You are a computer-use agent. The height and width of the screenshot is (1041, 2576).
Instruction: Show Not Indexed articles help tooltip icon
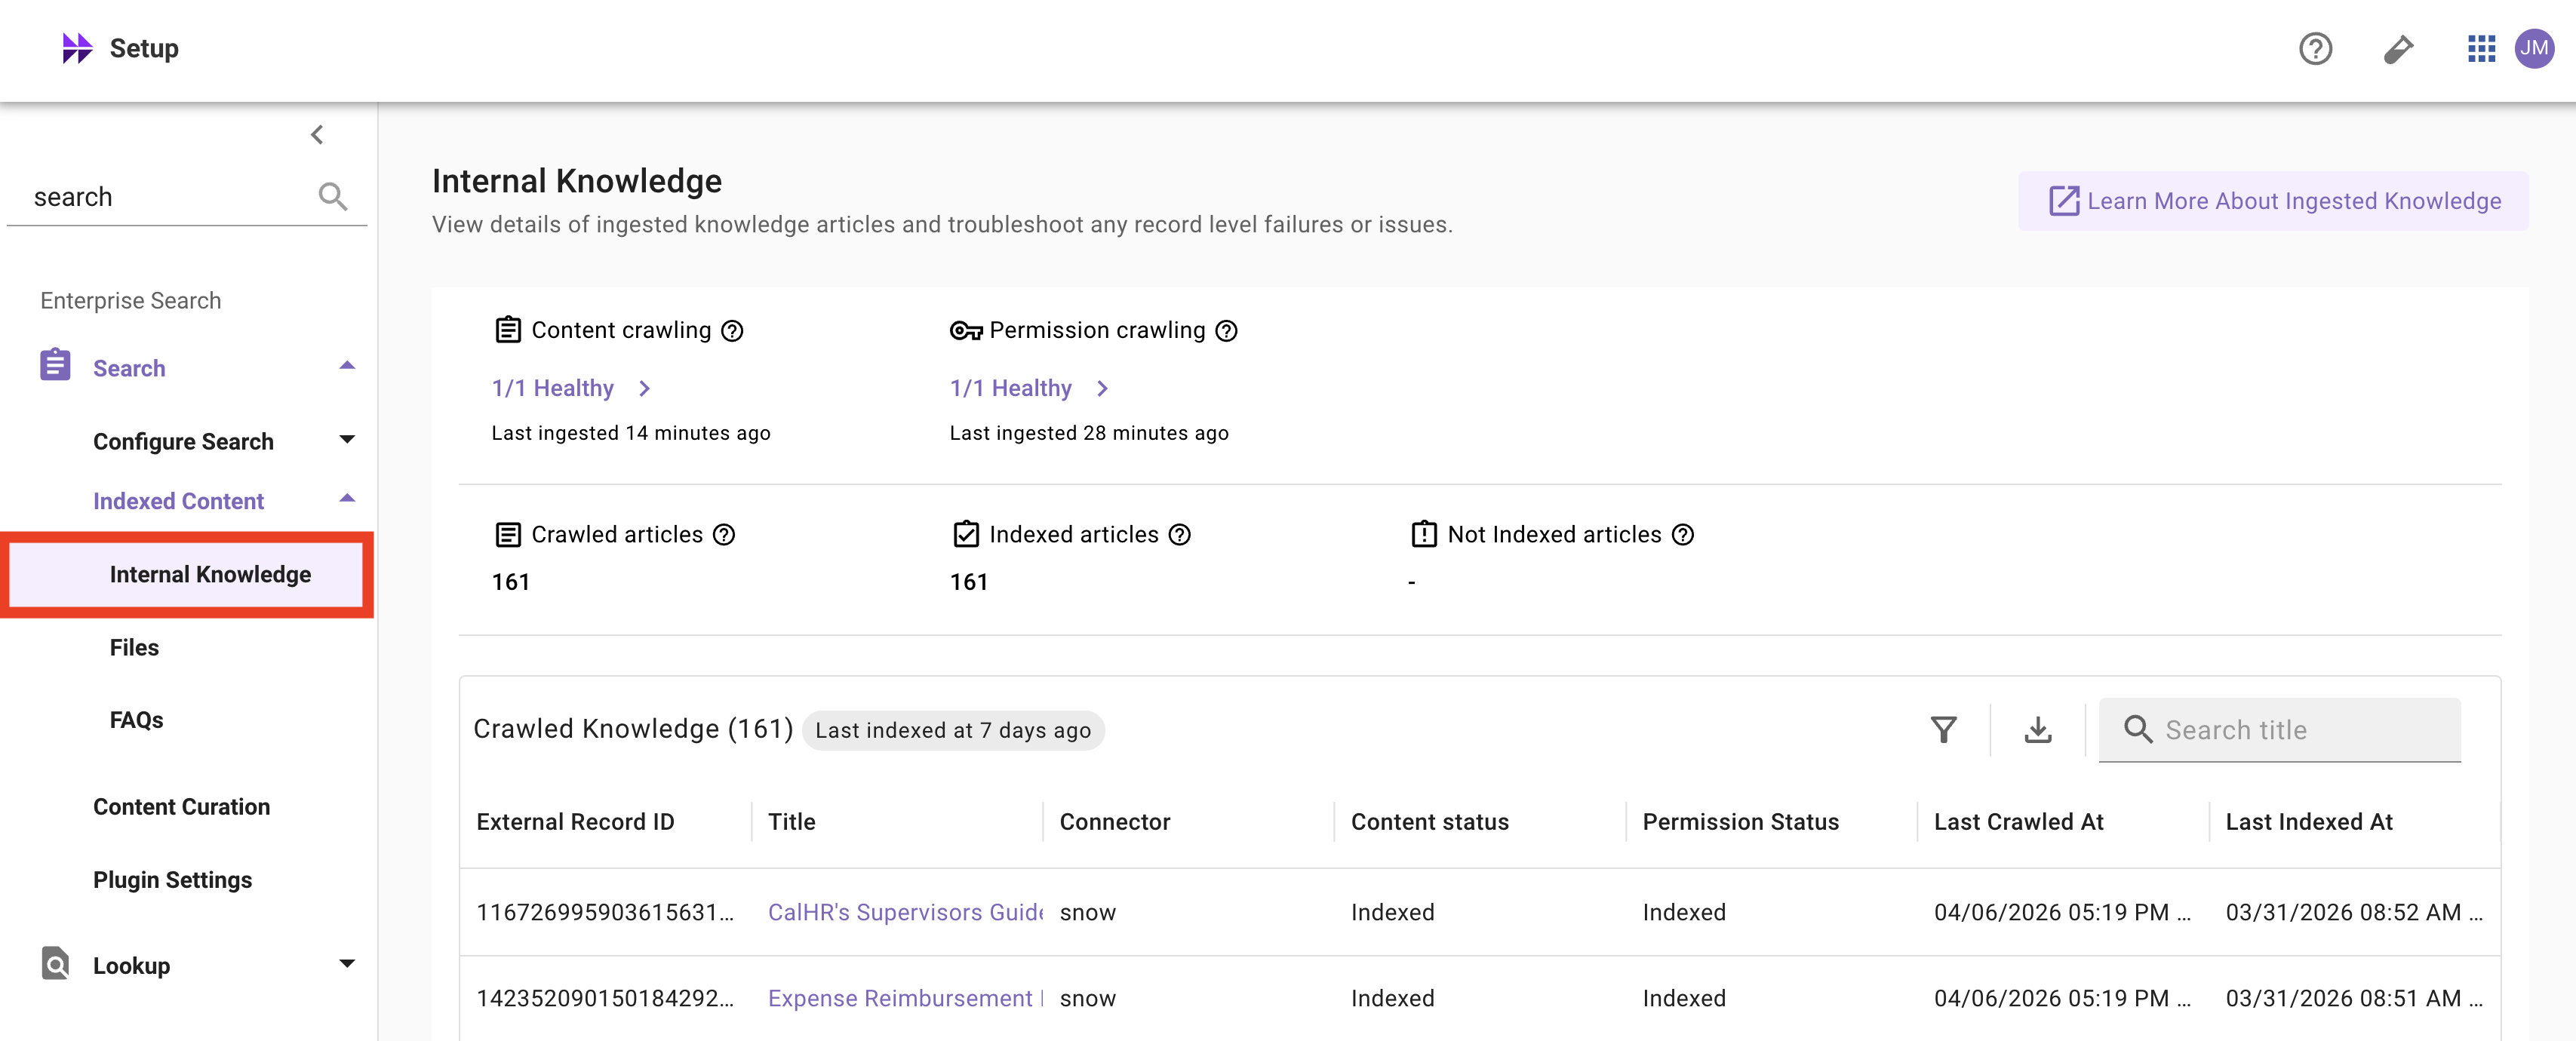pos(1683,535)
